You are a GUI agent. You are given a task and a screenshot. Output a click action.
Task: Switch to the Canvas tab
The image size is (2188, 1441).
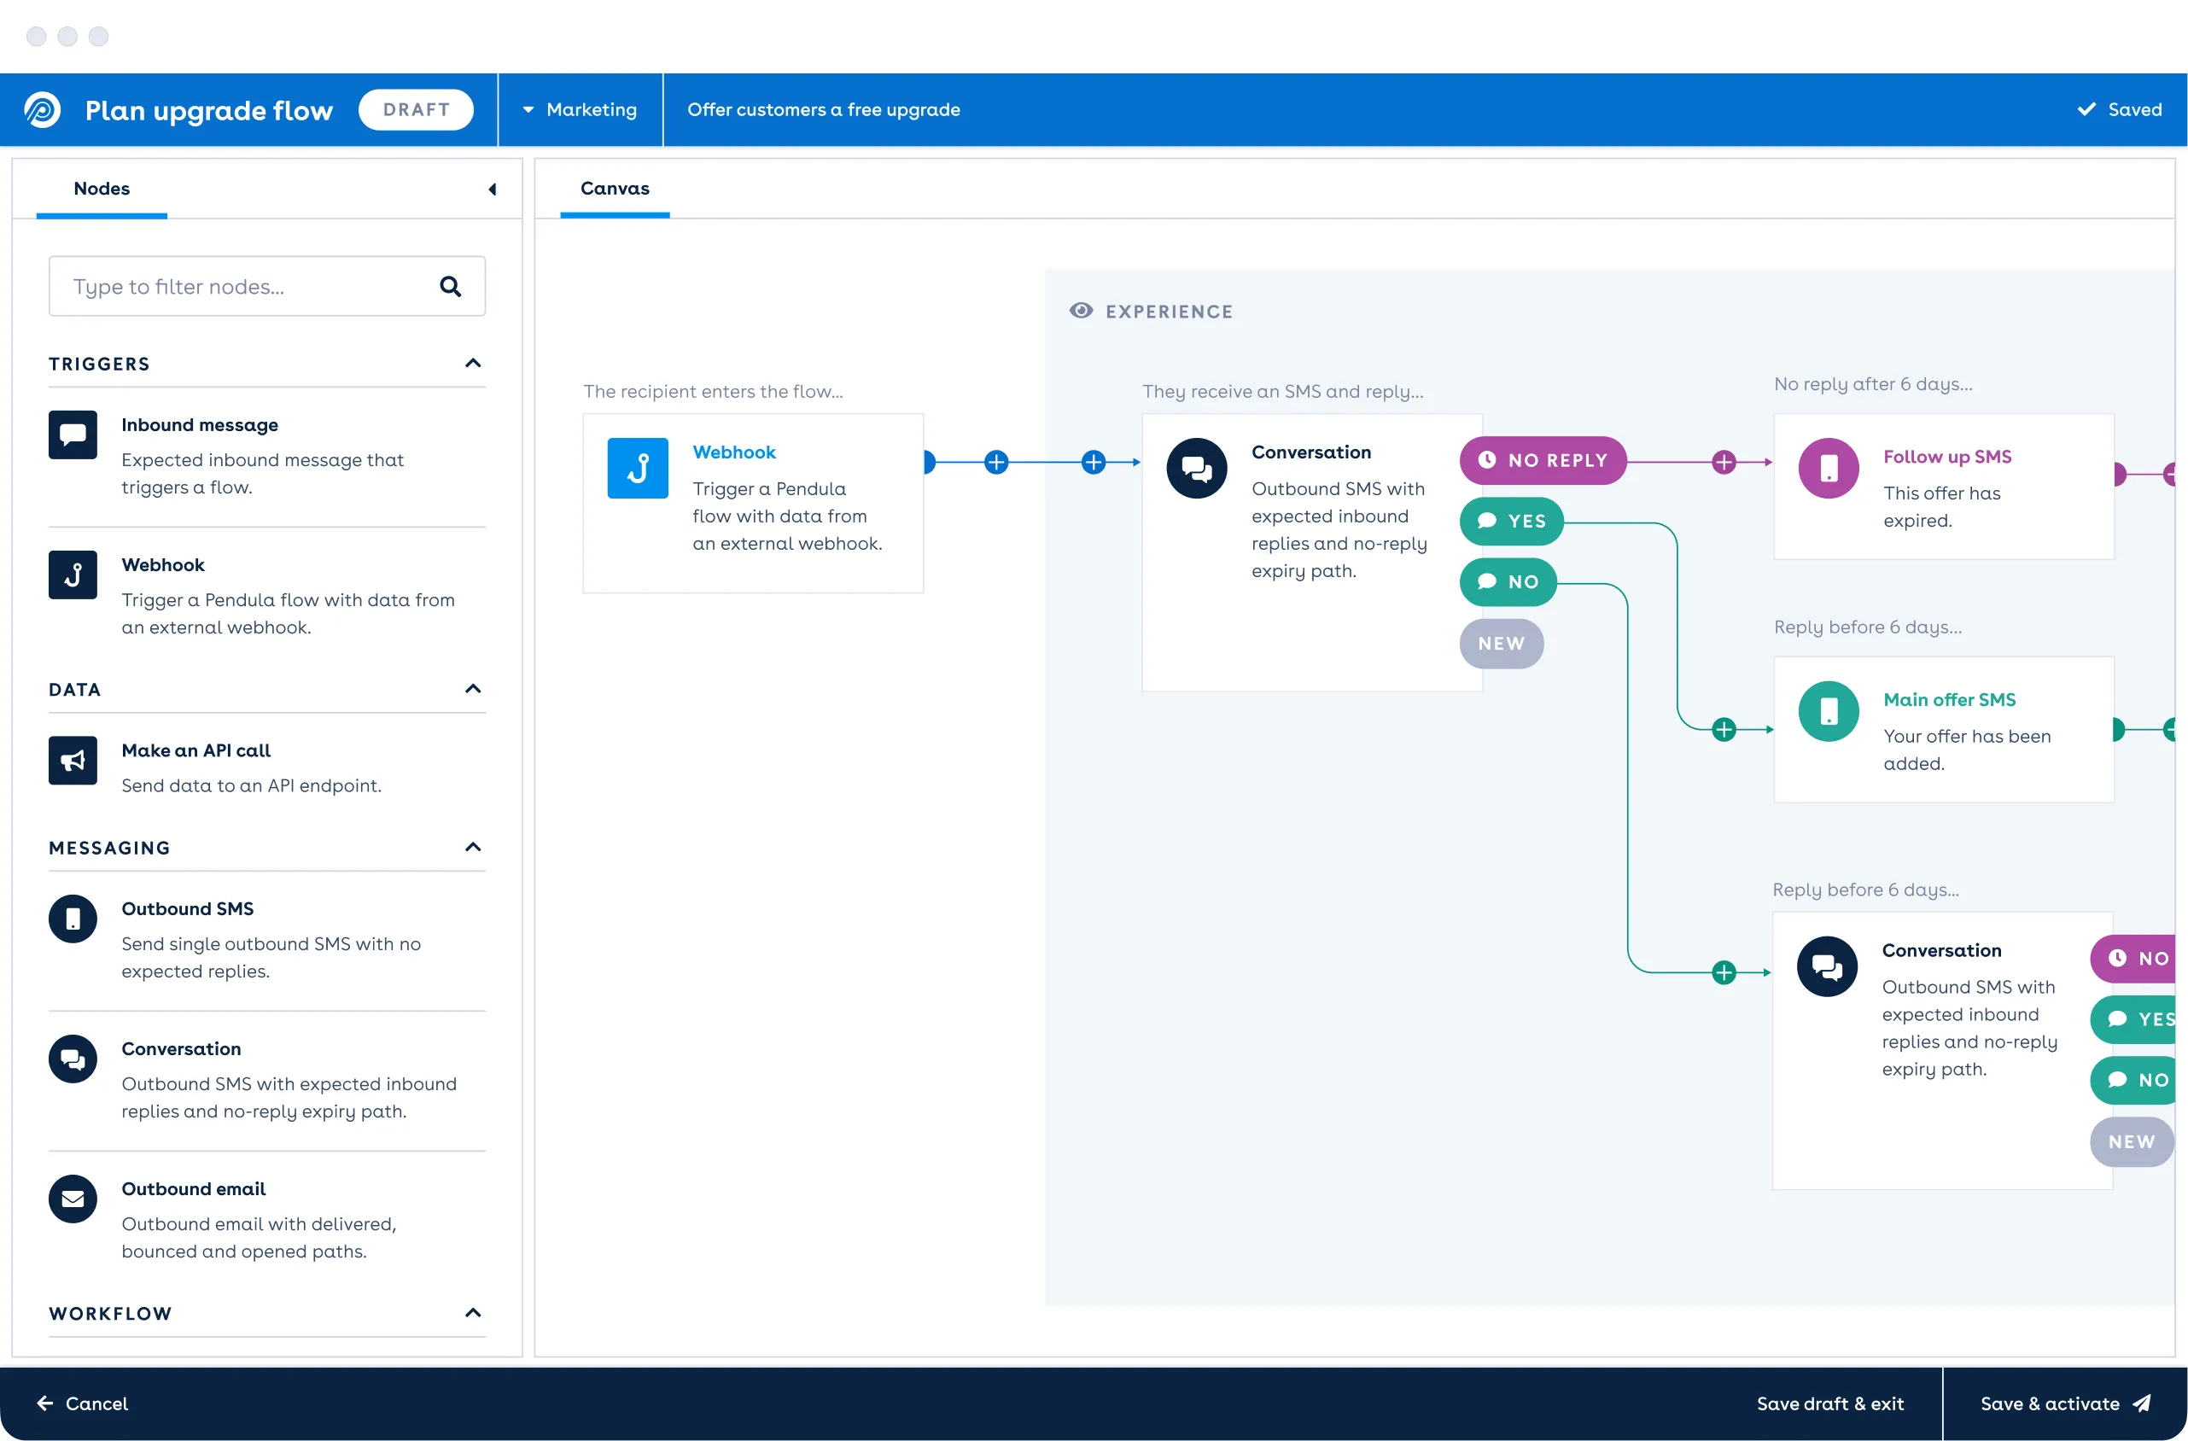tap(614, 189)
